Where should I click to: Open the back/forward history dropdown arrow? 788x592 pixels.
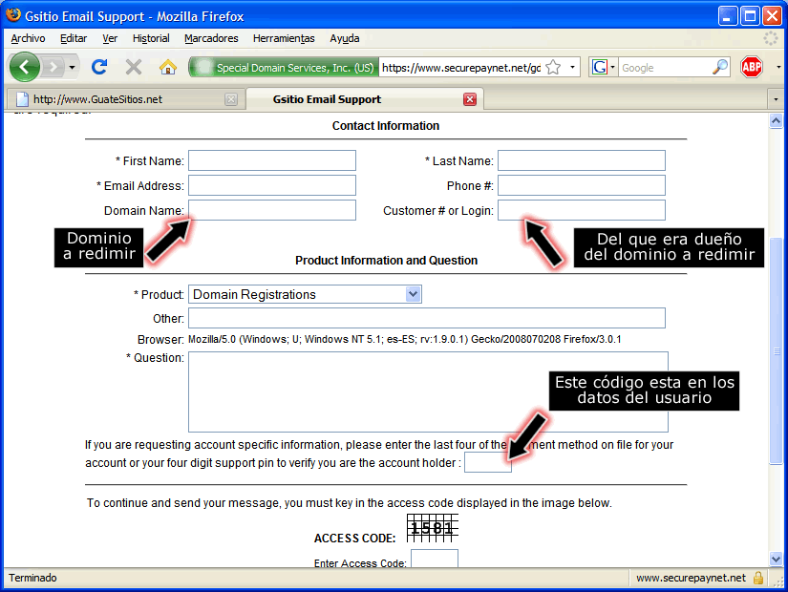pos(73,67)
